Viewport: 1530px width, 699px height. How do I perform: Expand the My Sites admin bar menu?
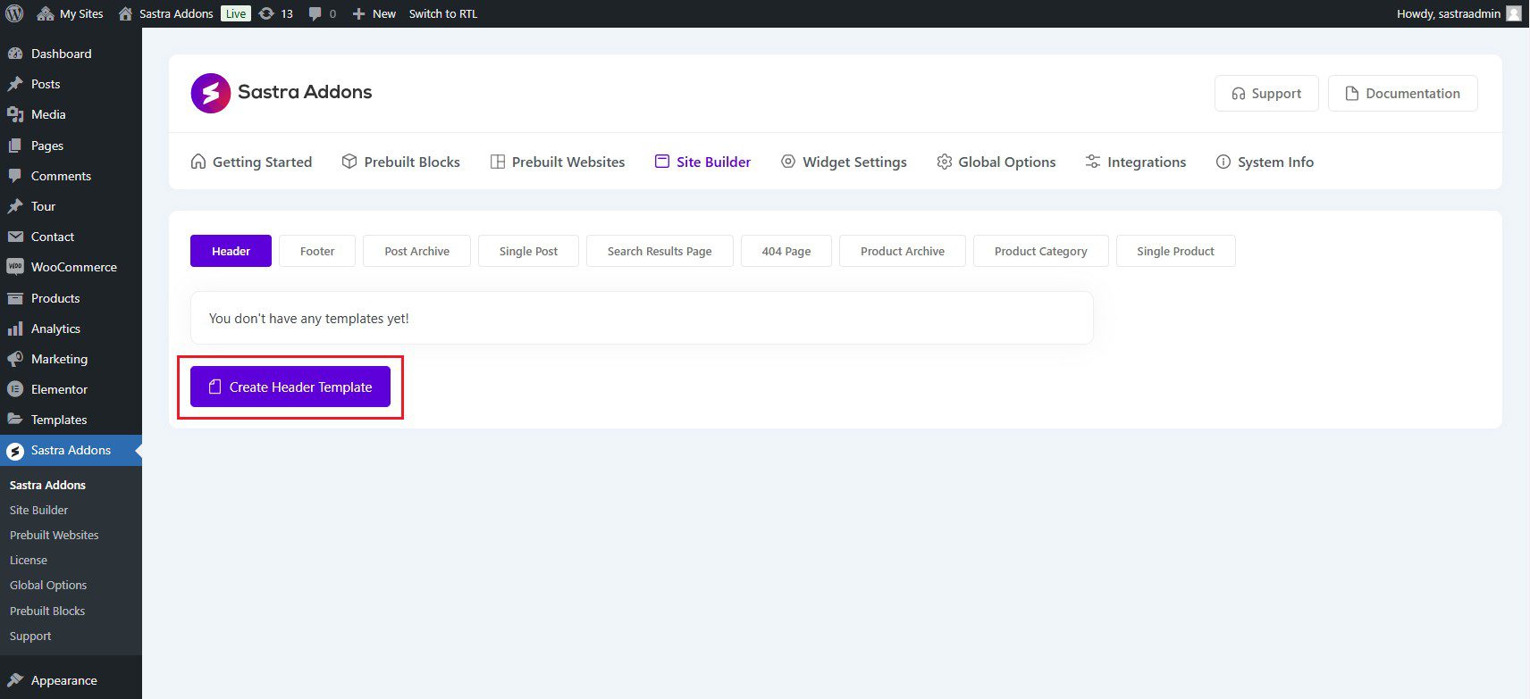[71, 13]
